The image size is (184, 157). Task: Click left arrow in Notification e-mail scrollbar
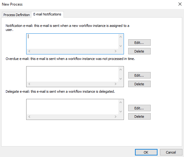point(29,51)
